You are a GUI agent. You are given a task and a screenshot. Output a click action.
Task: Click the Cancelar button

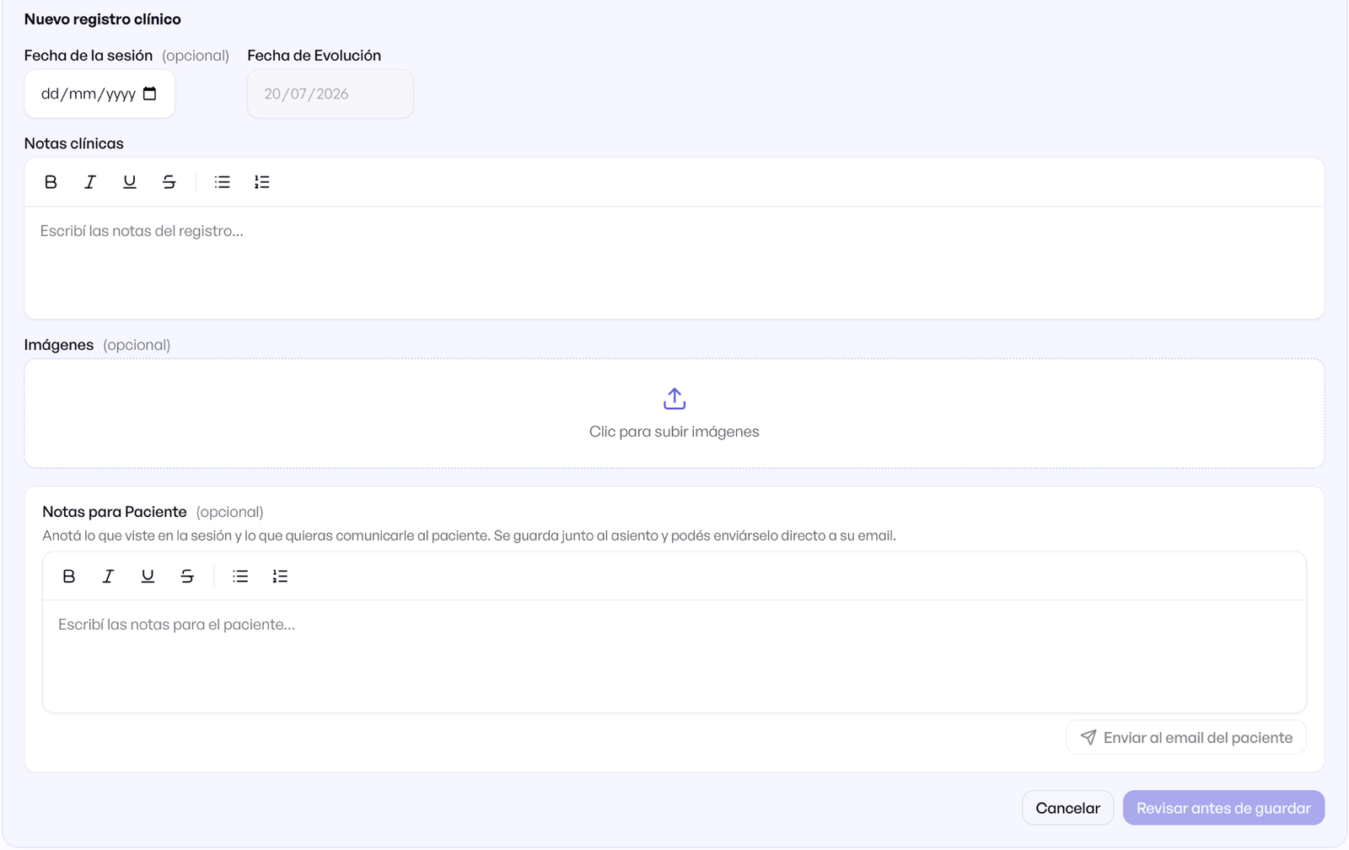click(1068, 808)
